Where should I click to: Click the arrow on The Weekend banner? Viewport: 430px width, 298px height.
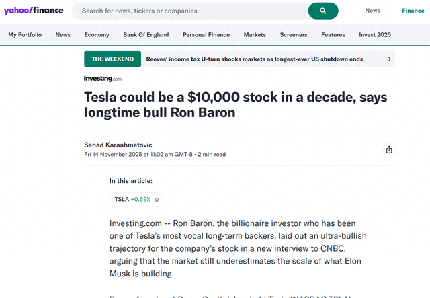(388, 59)
